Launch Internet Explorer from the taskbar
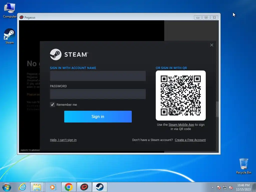The height and width of the screenshot is (192, 256). pyautogui.click(x=22, y=187)
